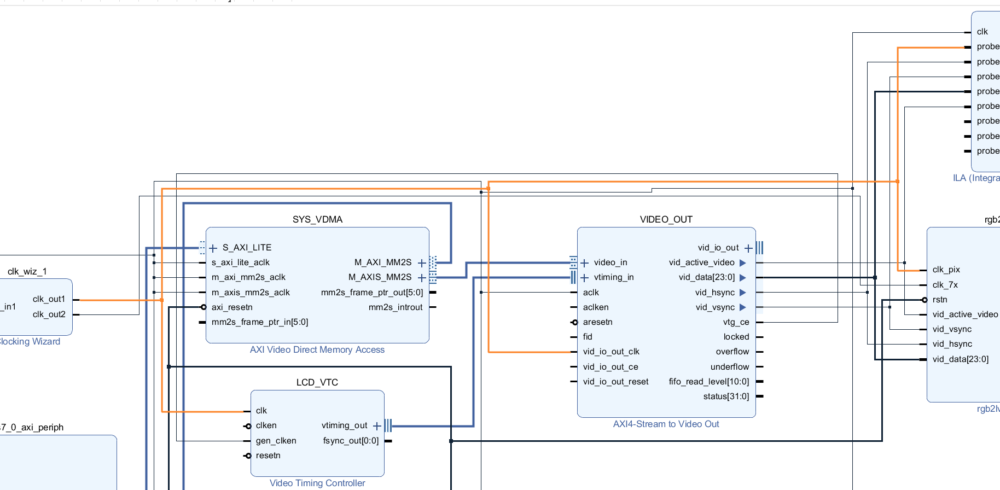The width and height of the screenshot is (1000, 490).
Task: Expand the vid_io_out interface plus sign
Action: [748, 248]
